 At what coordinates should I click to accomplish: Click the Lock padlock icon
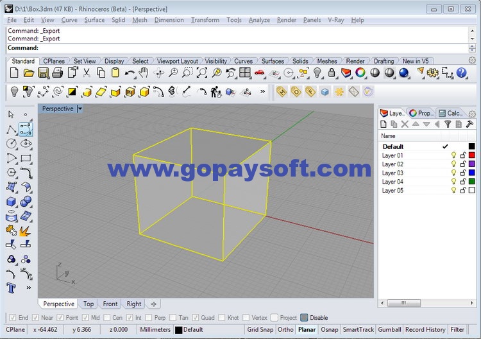pos(332,73)
